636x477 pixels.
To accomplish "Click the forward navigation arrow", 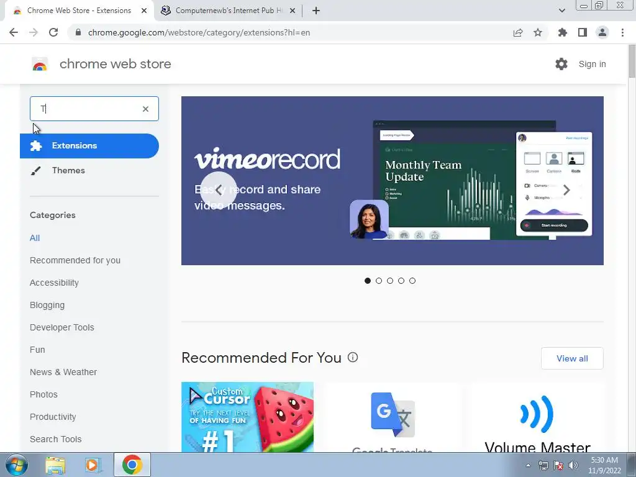I will pyautogui.click(x=34, y=32).
